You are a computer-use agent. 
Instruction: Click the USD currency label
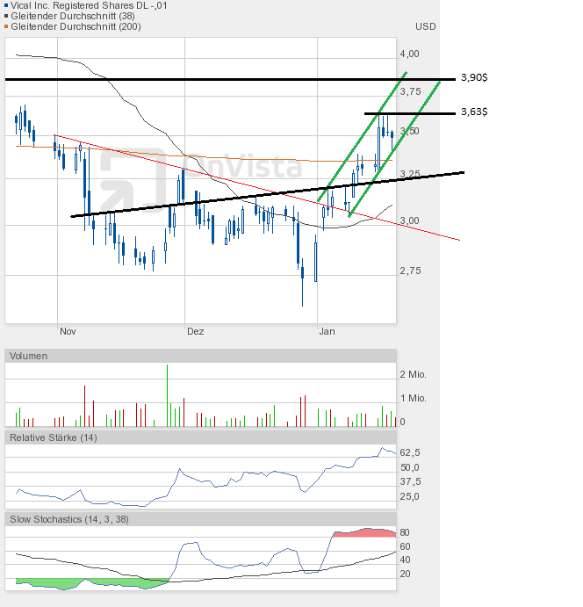[x=425, y=26]
